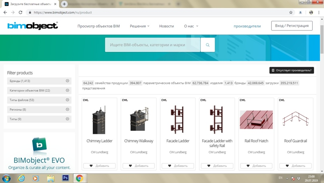Click the browser forward arrow

coord(13,12)
